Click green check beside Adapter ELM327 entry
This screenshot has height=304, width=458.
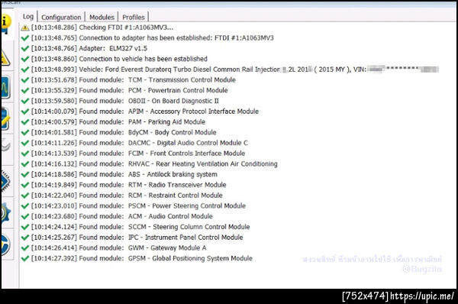tap(25, 49)
